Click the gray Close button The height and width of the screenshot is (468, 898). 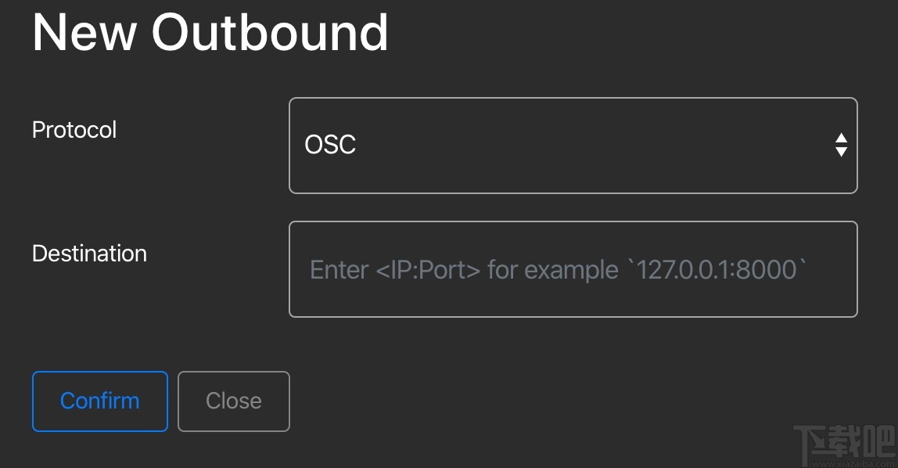coord(233,401)
